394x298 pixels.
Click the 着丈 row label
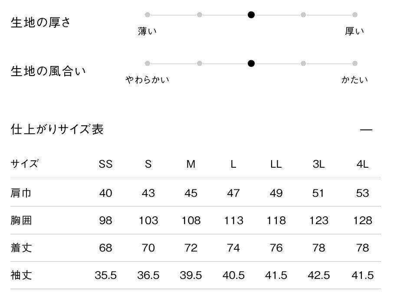21,248
